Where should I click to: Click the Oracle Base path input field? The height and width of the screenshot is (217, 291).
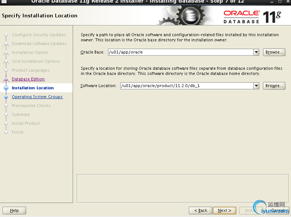181,52
